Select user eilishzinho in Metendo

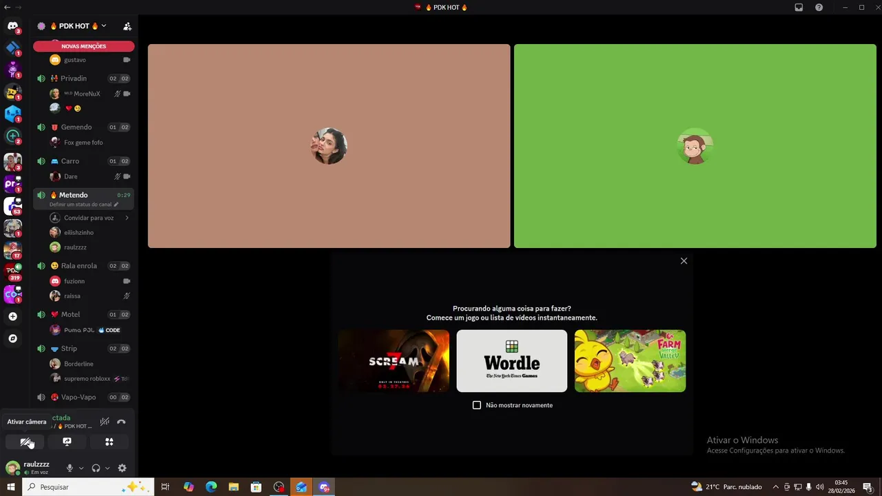pos(90,233)
